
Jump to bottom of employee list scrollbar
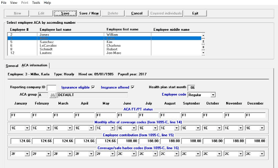(x=203, y=53)
